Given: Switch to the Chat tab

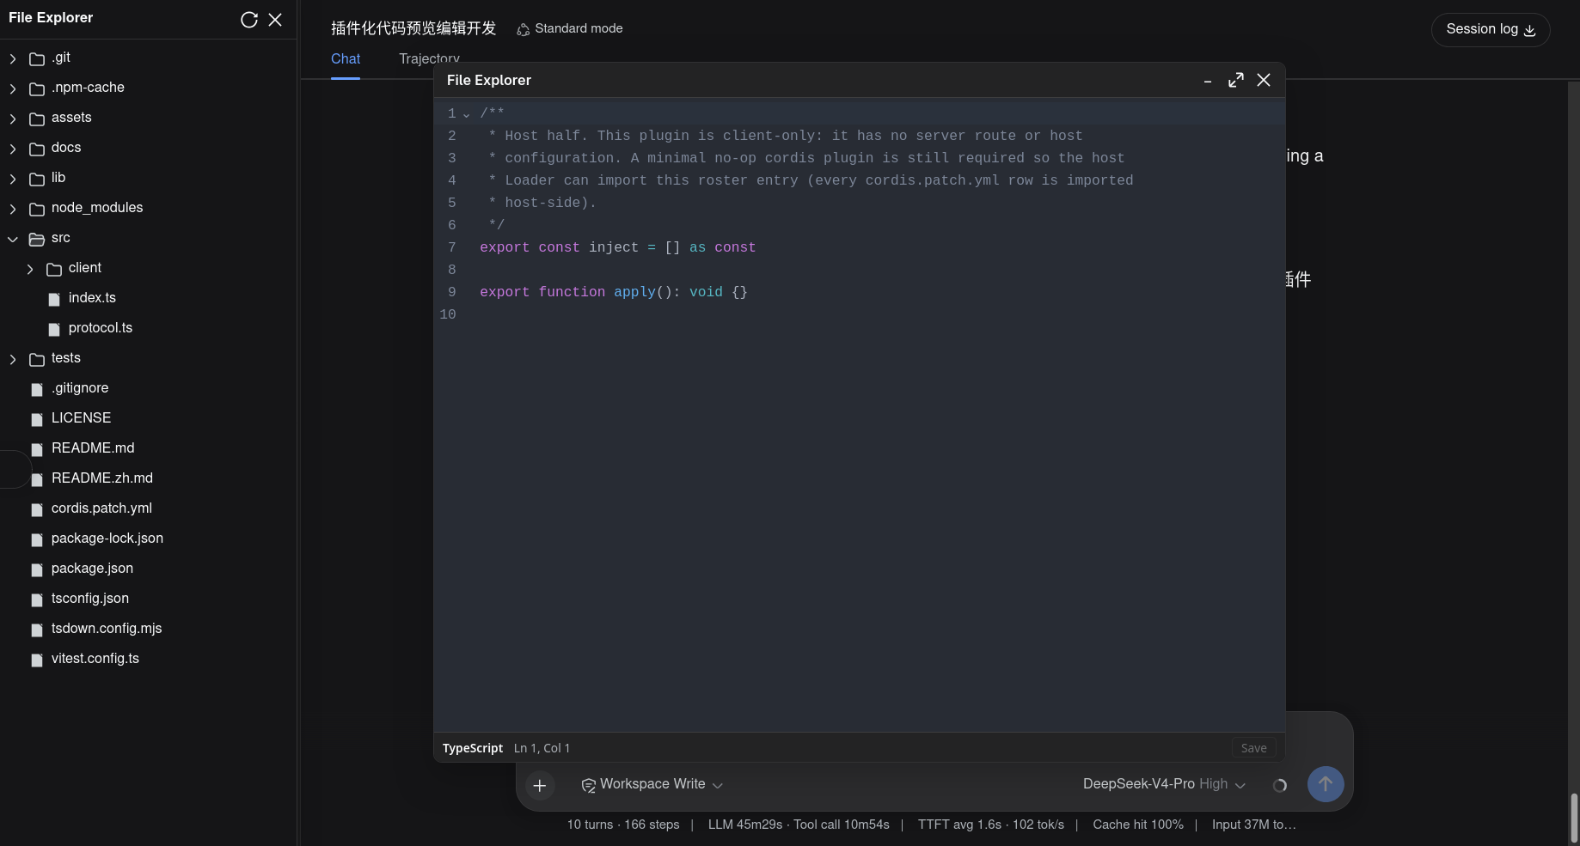Looking at the screenshot, I should [x=346, y=58].
